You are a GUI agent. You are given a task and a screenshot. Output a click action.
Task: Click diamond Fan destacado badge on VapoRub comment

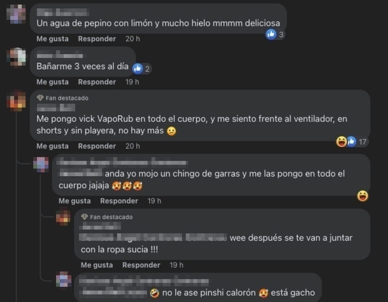(x=40, y=98)
